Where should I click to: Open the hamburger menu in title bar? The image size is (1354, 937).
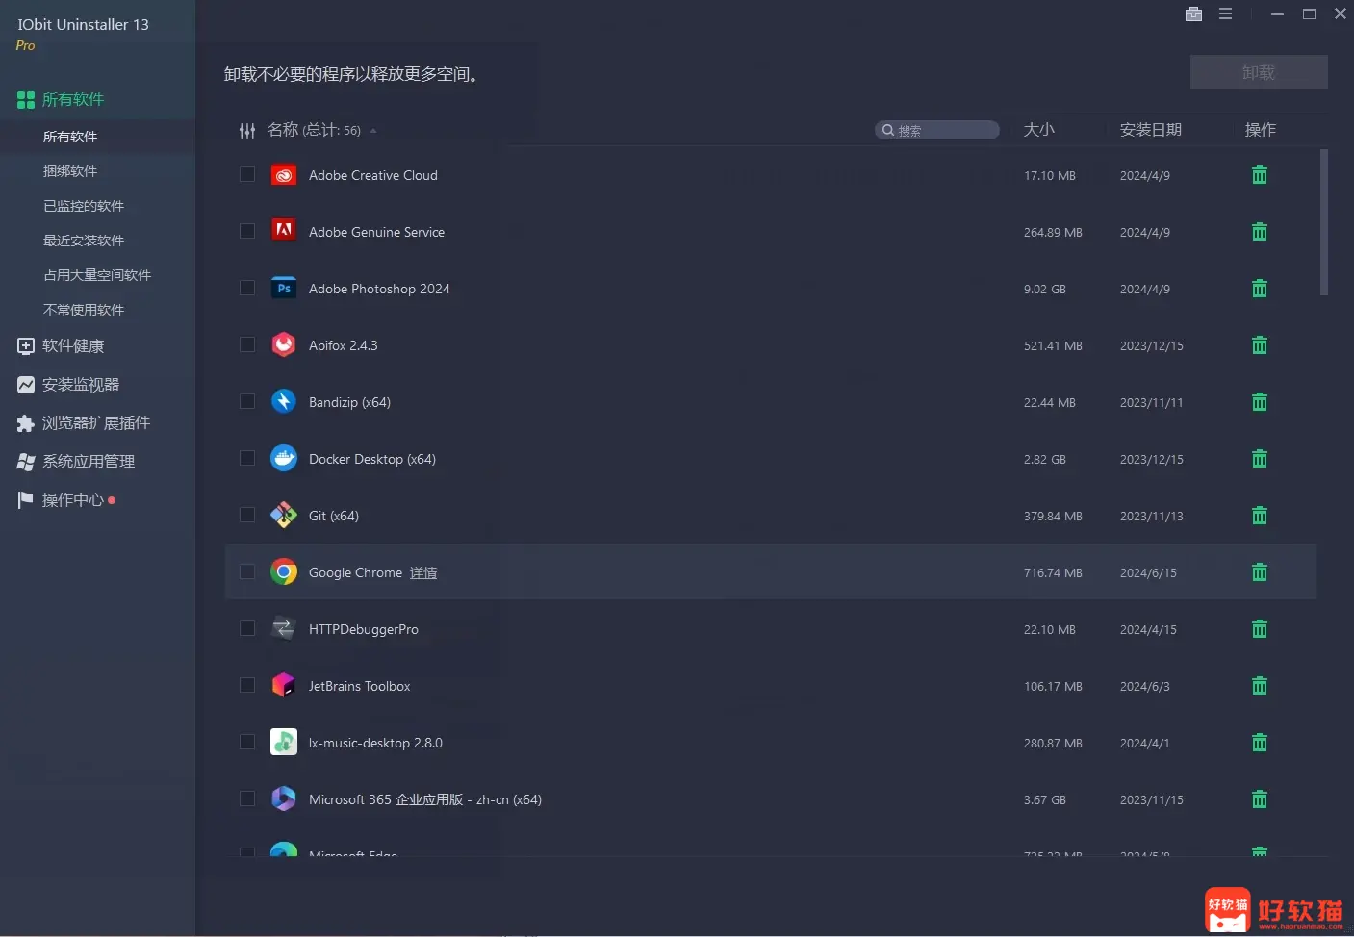click(x=1225, y=13)
